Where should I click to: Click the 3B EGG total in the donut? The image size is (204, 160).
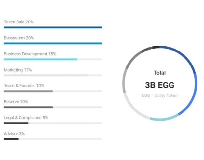(x=160, y=85)
